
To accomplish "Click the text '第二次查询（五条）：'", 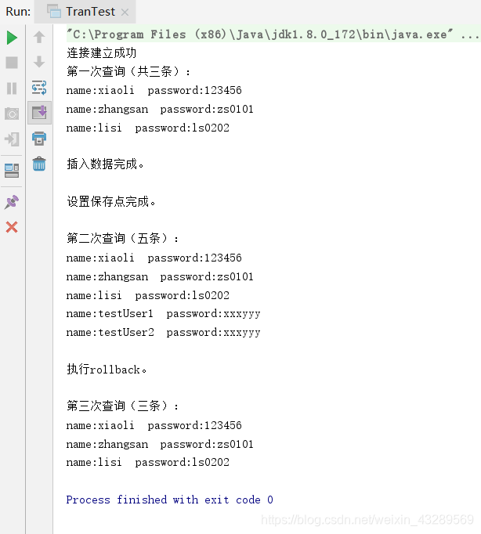I will tap(123, 238).
